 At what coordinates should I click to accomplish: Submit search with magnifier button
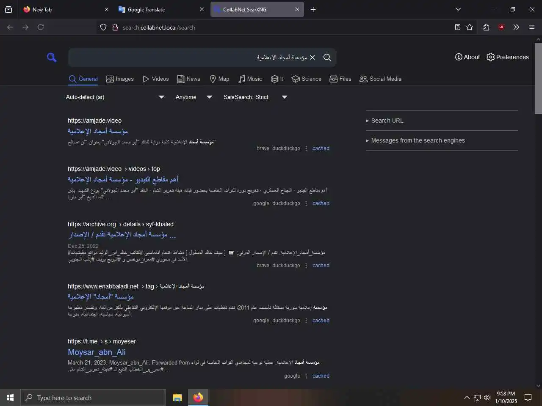click(x=327, y=58)
